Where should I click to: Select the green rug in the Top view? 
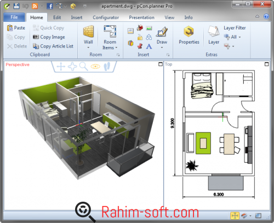click(203, 143)
